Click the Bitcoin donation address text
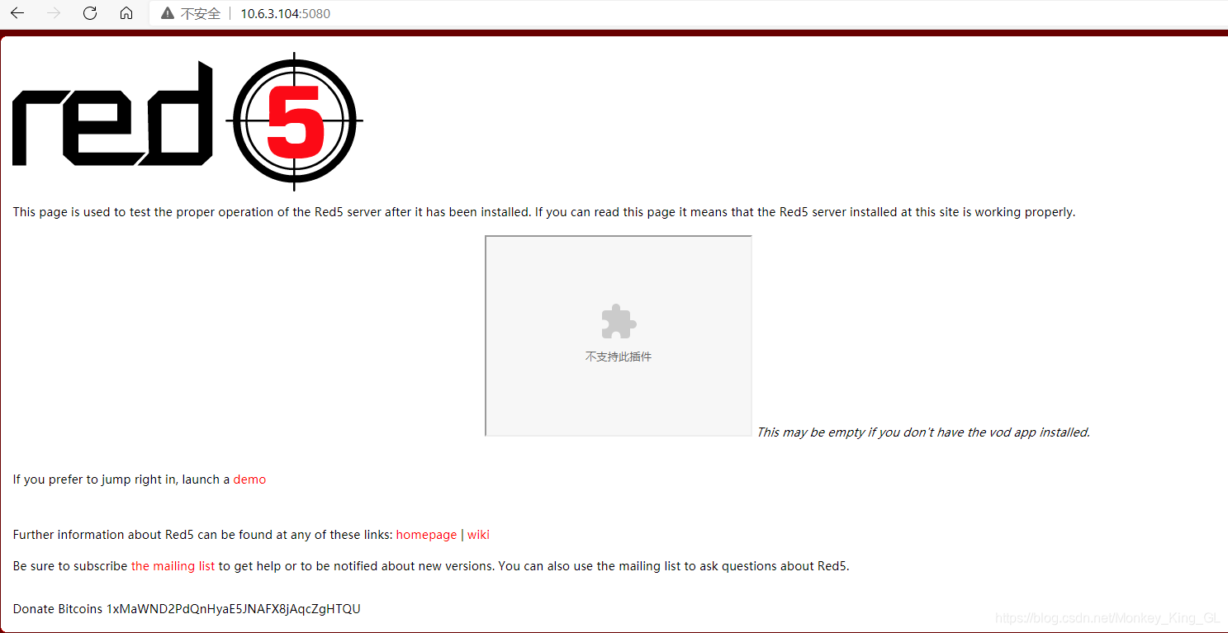Viewport: 1228px width, 633px height. (234, 609)
